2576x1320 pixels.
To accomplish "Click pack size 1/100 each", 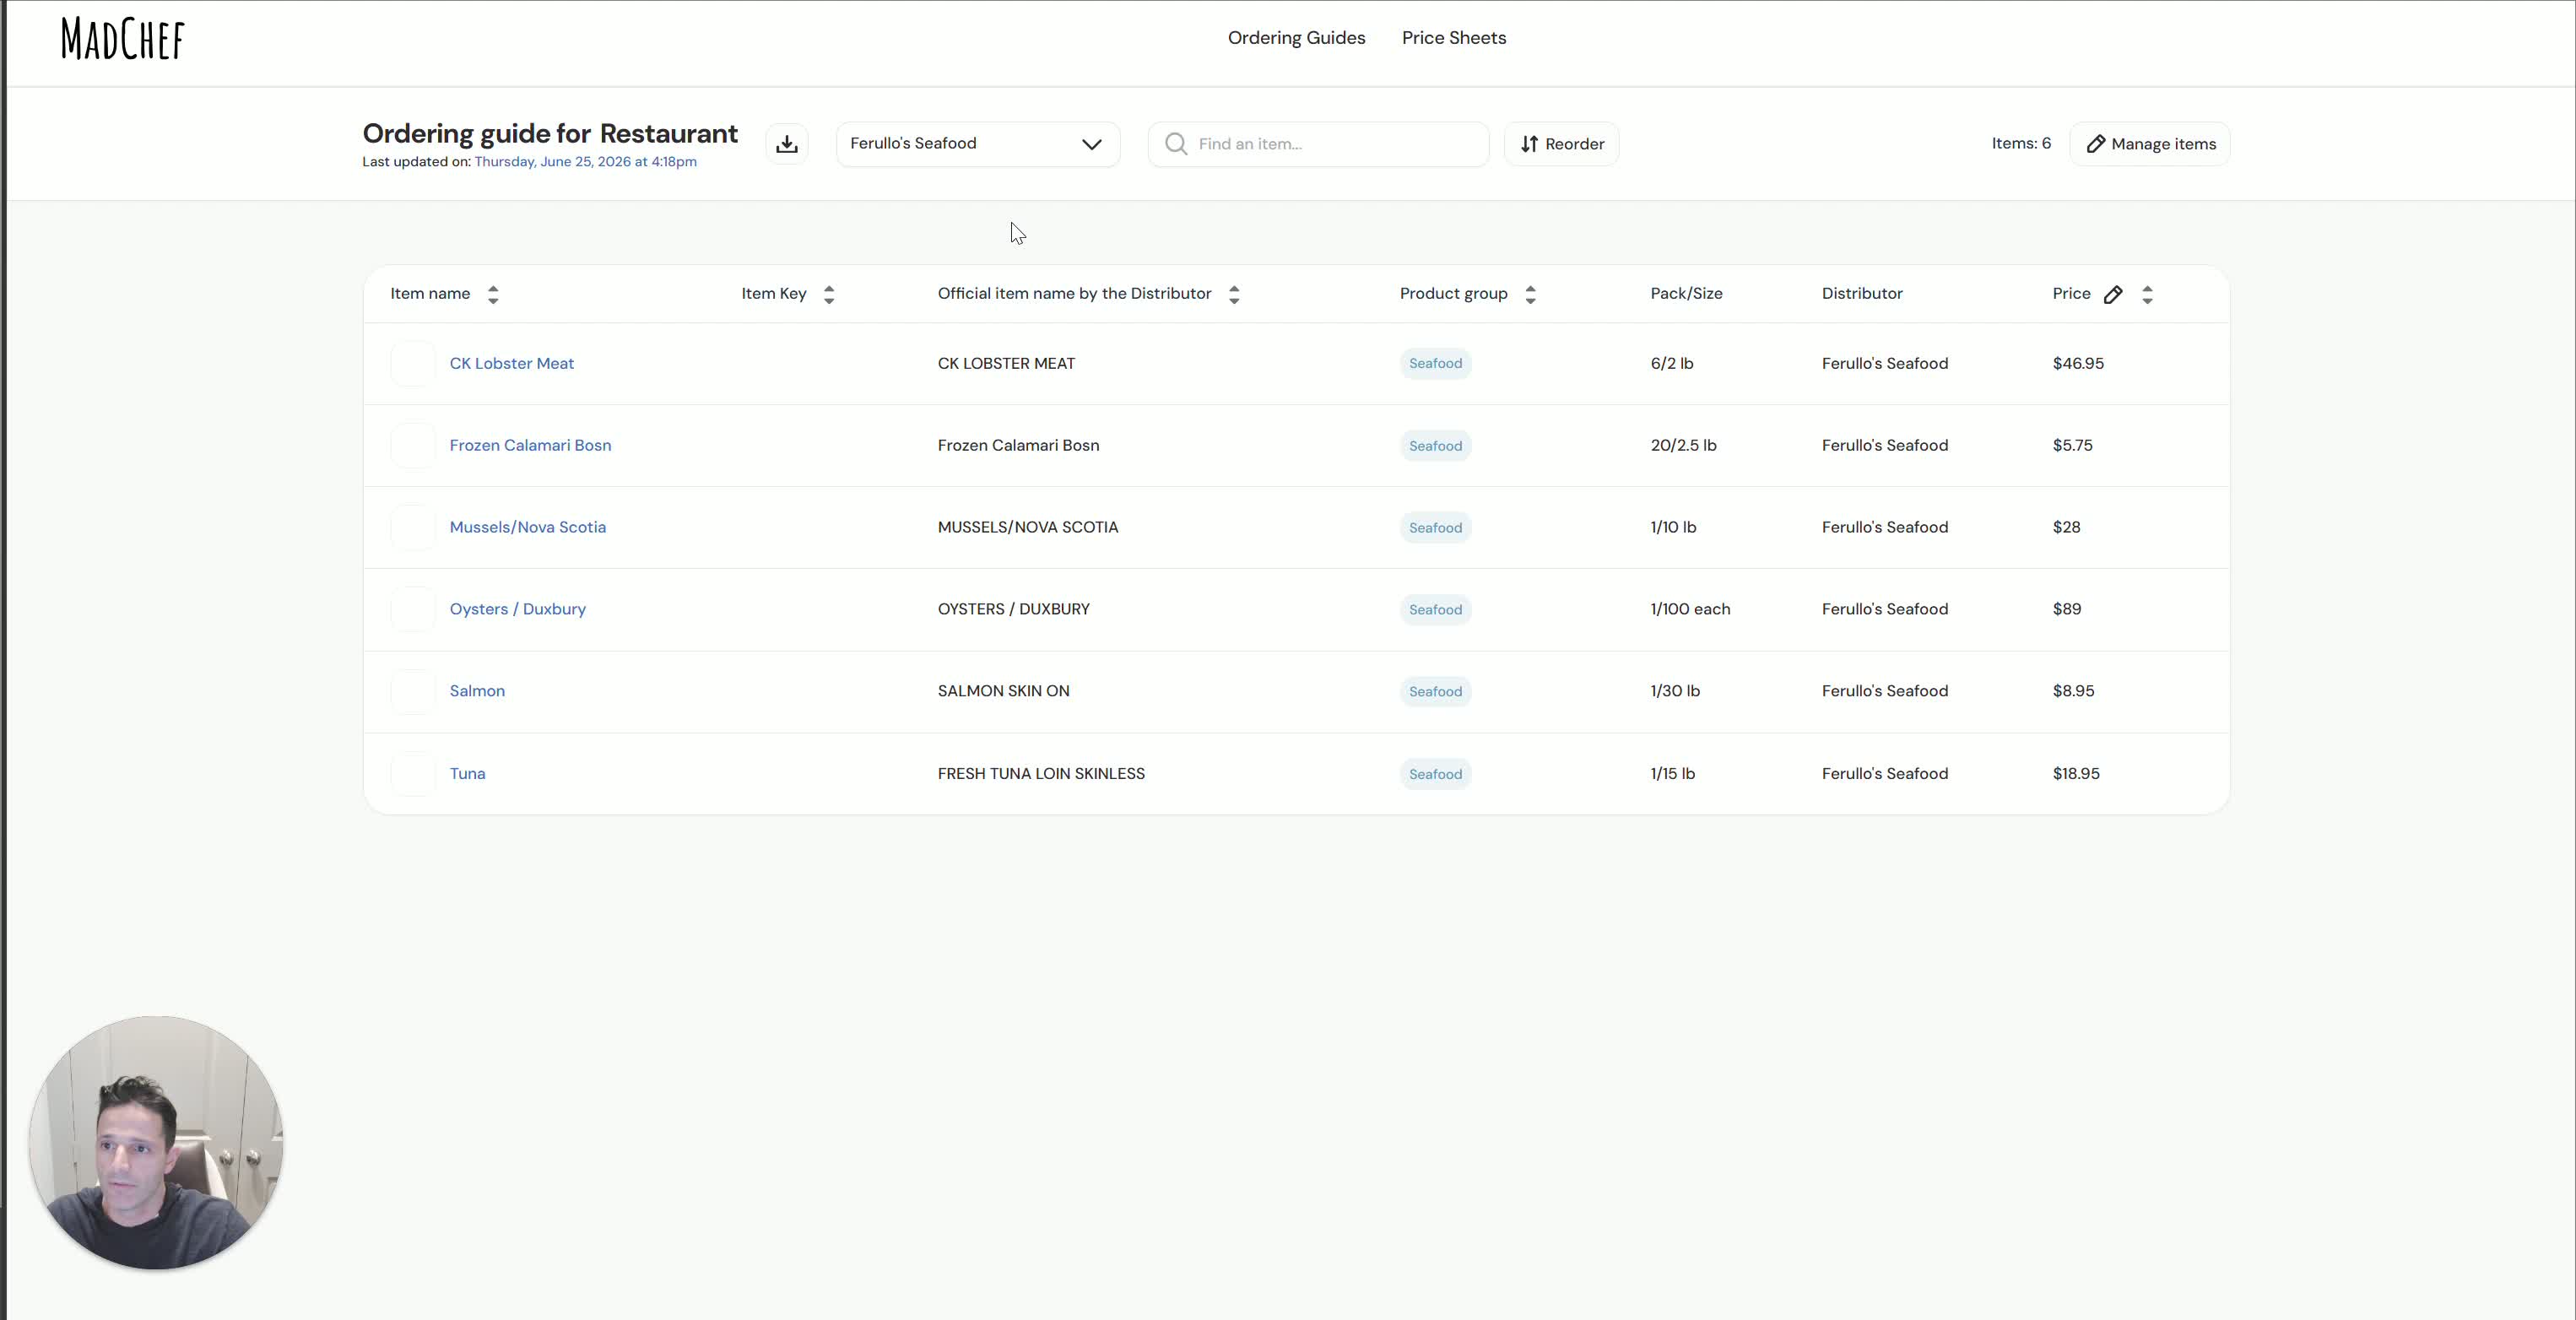I will click(x=1690, y=610).
